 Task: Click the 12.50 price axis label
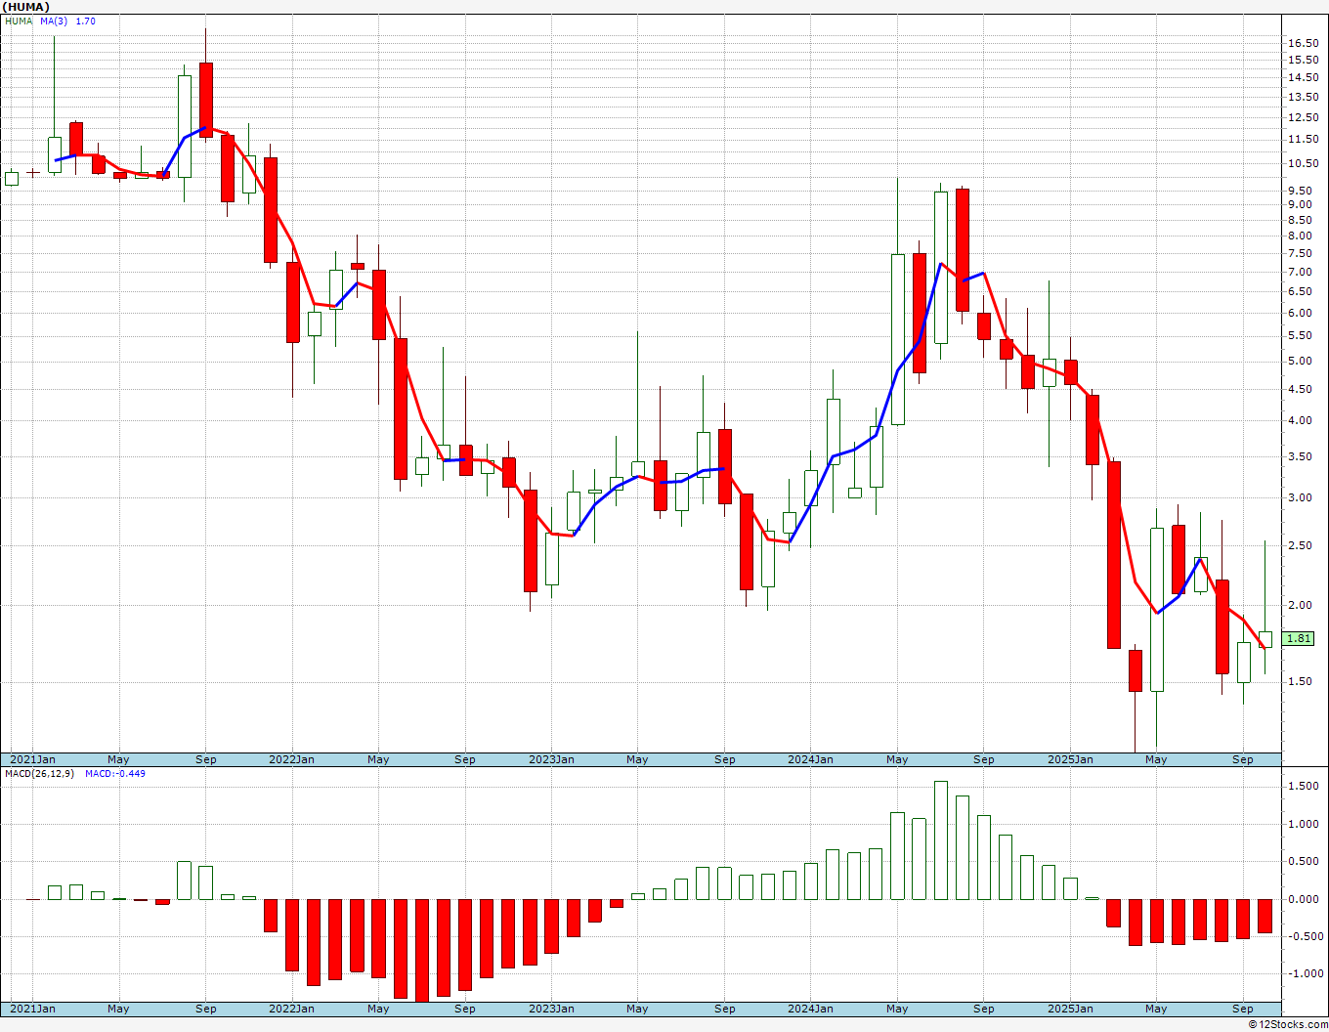[1304, 117]
